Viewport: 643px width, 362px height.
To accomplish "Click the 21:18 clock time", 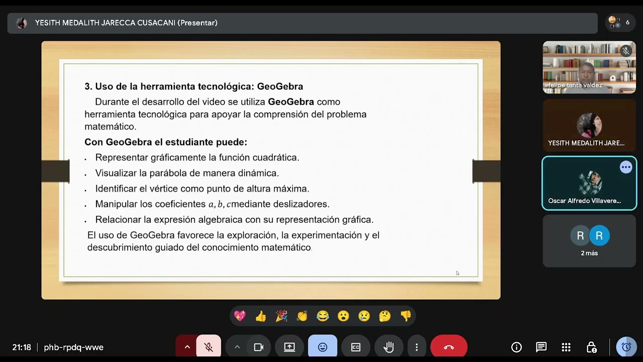I will click(22, 347).
